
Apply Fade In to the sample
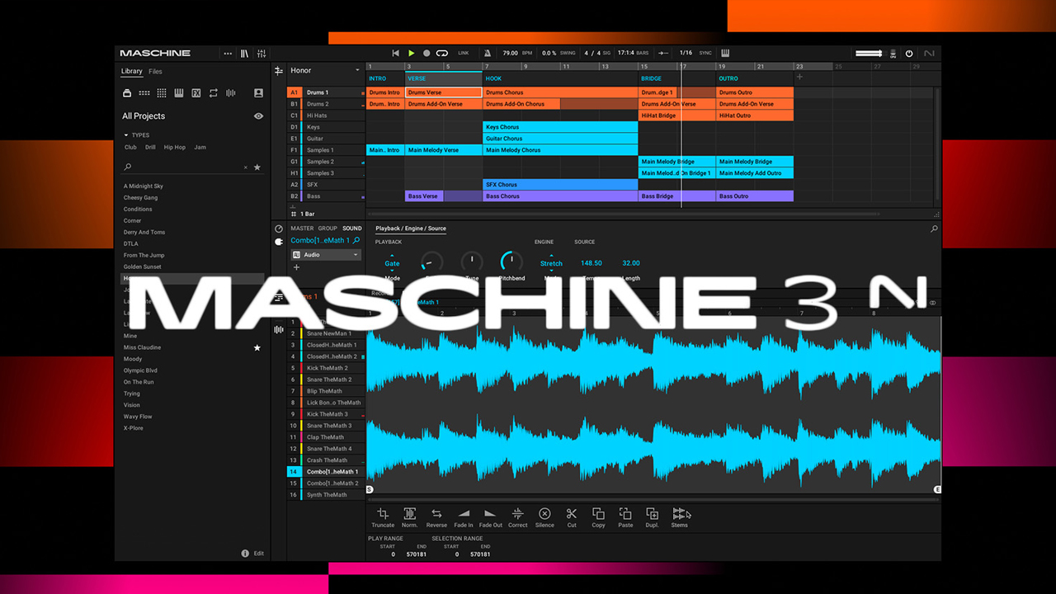pyautogui.click(x=464, y=514)
